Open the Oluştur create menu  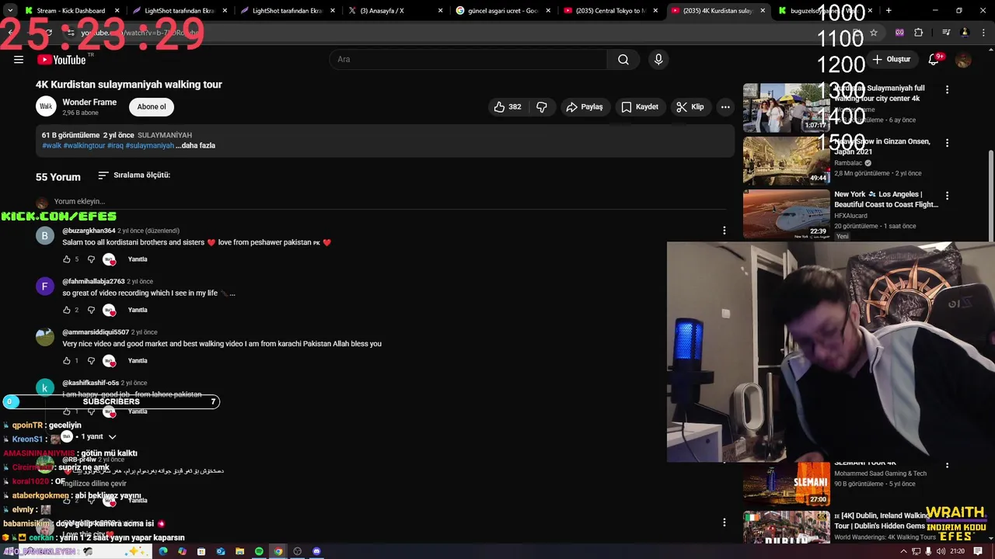[x=891, y=60]
